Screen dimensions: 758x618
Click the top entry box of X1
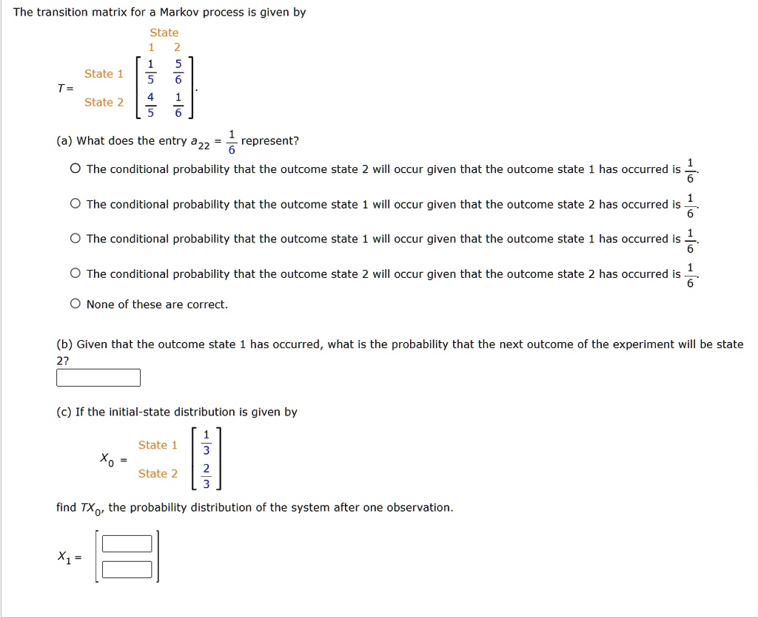point(127,543)
